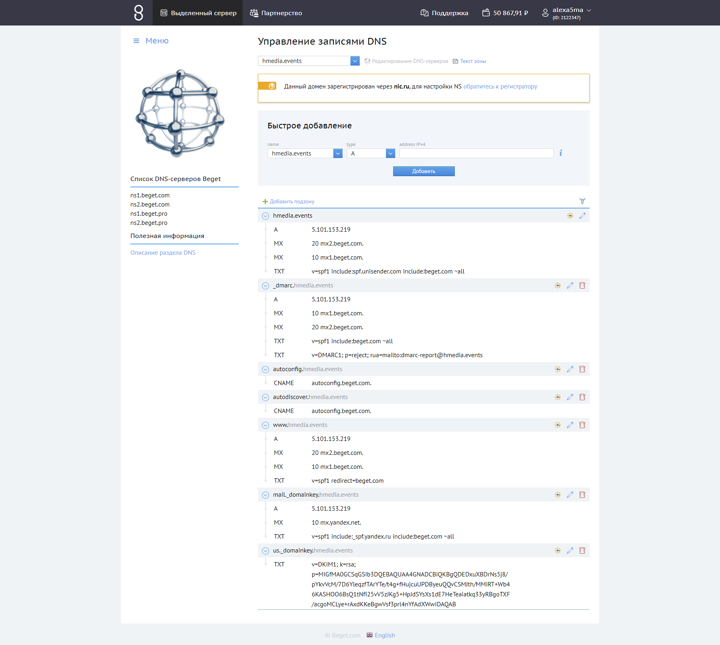
Task: Open the Выделенный сервер menu item
Action: point(198,13)
